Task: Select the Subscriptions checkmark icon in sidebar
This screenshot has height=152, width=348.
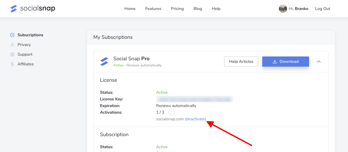Action: (x=12, y=35)
